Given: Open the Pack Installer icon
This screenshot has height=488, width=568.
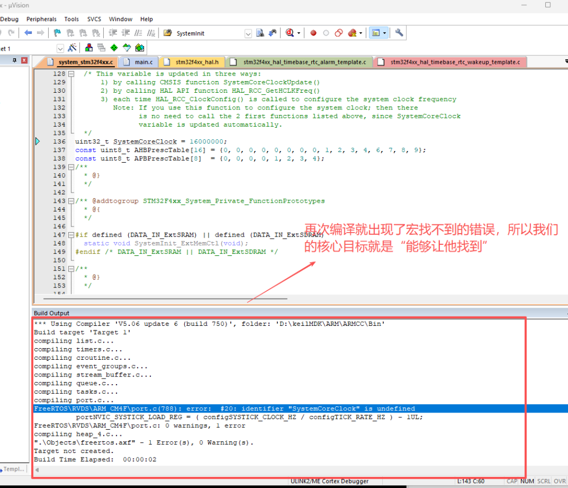Looking at the screenshot, I should coord(139,48).
